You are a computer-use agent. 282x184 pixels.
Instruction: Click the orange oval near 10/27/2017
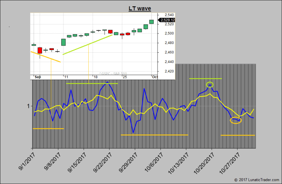click(x=236, y=120)
